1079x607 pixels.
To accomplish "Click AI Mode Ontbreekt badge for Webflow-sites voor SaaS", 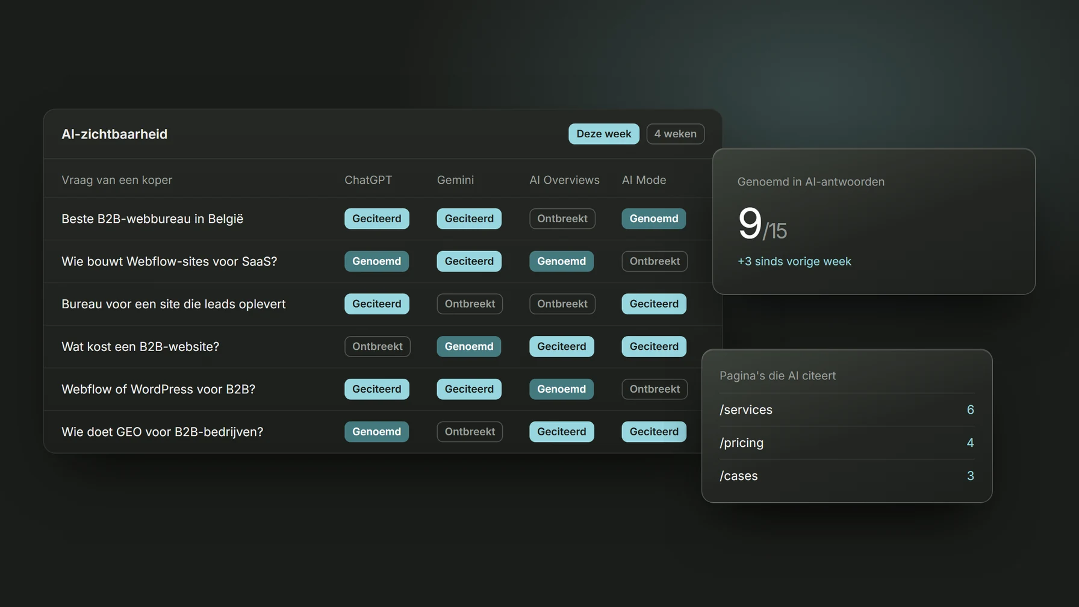I will click(655, 261).
